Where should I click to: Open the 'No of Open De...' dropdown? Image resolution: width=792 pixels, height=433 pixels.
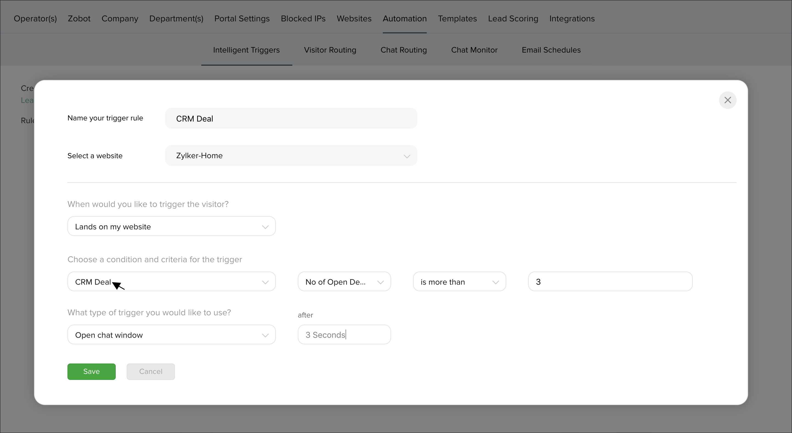(344, 282)
